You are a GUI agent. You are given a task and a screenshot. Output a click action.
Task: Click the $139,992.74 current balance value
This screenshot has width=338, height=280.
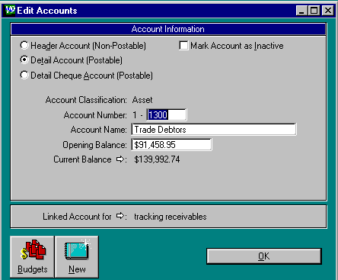pos(157,159)
